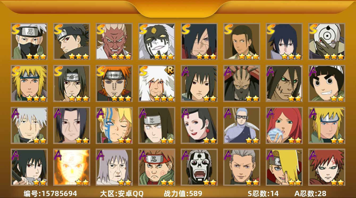Select the blond Deidara portrait covering one eye
Screen dimensions: 356x198
[x=284, y=167]
